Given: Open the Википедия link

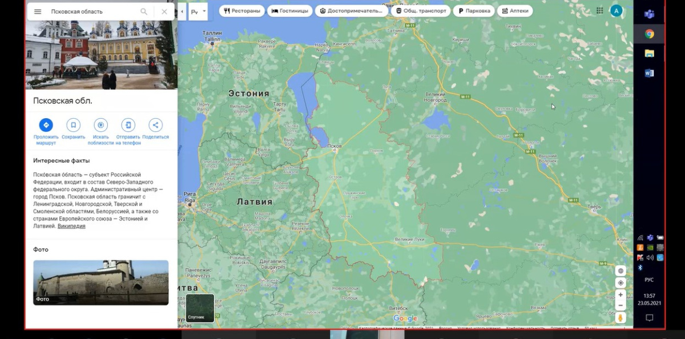Looking at the screenshot, I should click(x=71, y=226).
